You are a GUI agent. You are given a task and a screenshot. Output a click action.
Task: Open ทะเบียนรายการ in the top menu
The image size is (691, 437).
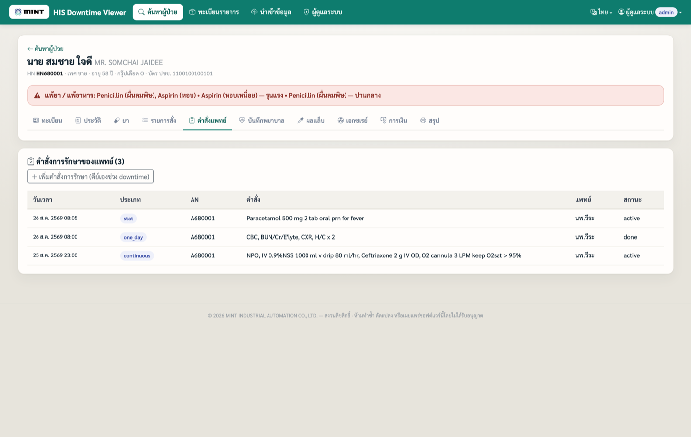click(214, 12)
